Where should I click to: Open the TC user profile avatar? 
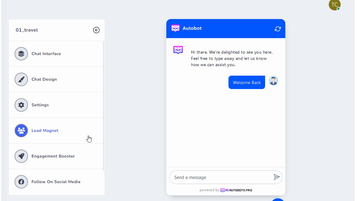click(x=334, y=5)
